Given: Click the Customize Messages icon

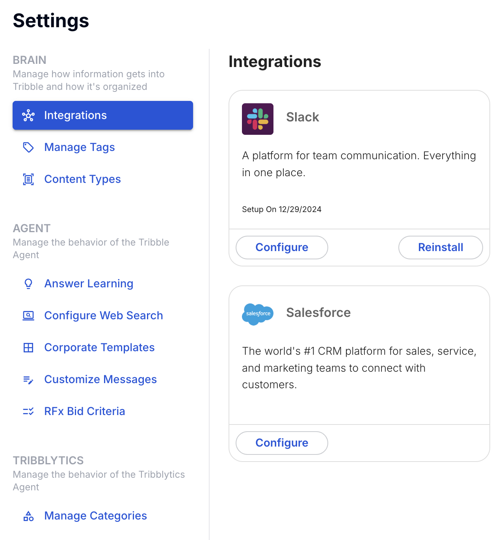Looking at the screenshot, I should pyautogui.click(x=28, y=380).
